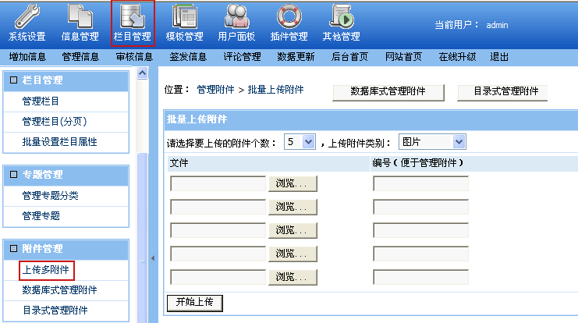Image resolution: width=578 pixels, height=323 pixels.
Task: Go to 审核信息 menu item
Action: 134,57
